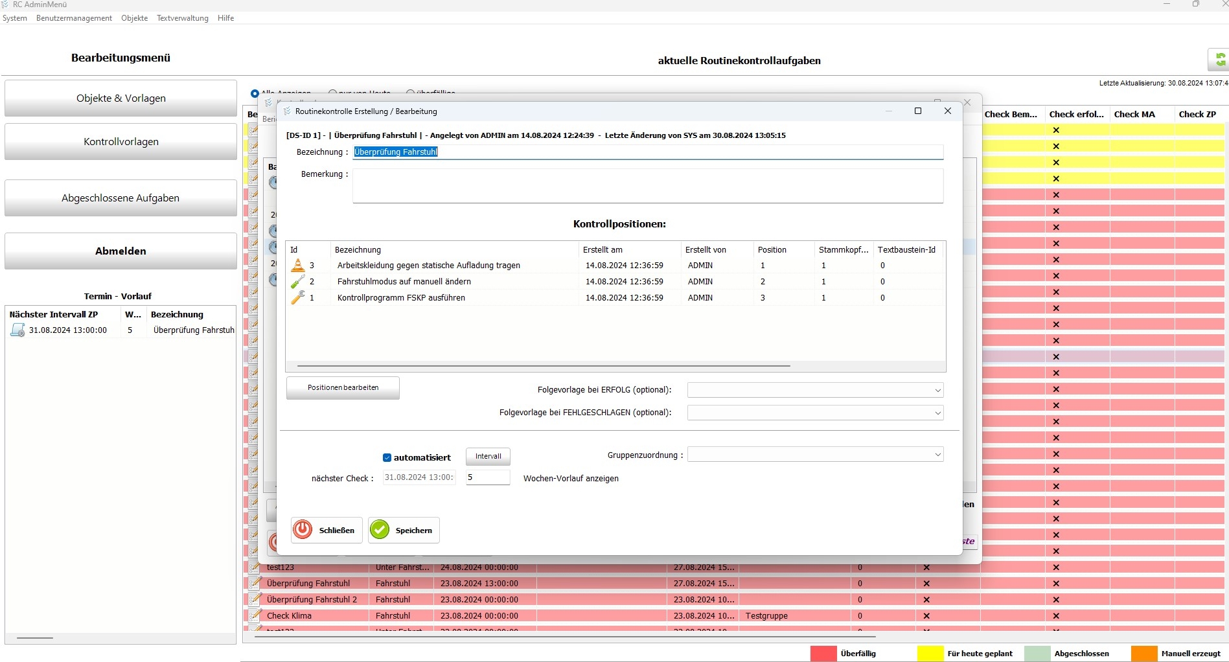This screenshot has width=1229, height=662.
Task: Open the System menu
Action: pyautogui.click(x=15, y=18)
